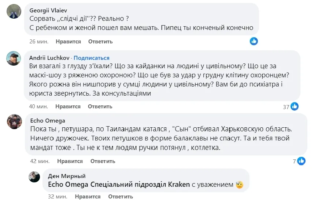Click like reaction icon on Georgii Vlaiev's comment
The width and height of the screenshot is (318, 201).
254,41
